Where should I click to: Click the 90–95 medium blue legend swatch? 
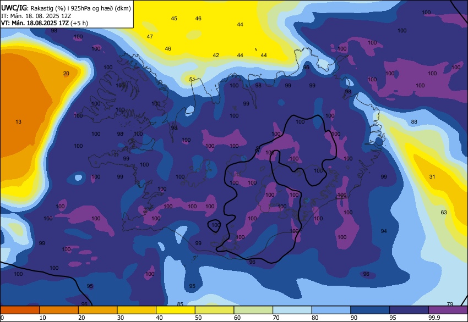click(x=370, y=310)
